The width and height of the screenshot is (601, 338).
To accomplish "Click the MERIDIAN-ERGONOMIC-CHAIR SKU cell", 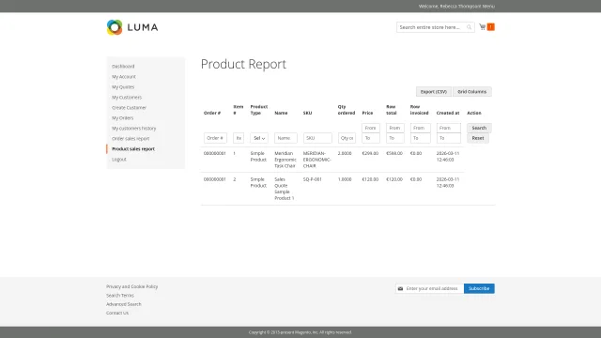I will 317,160.
